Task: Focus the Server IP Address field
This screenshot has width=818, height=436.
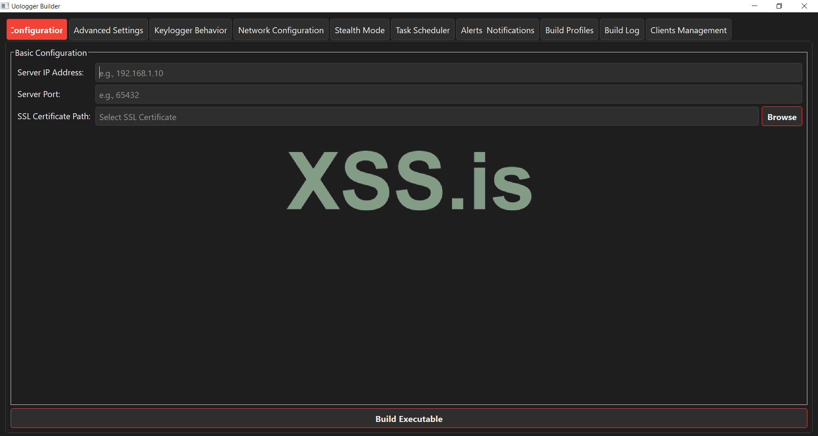Action: [449, 73]
